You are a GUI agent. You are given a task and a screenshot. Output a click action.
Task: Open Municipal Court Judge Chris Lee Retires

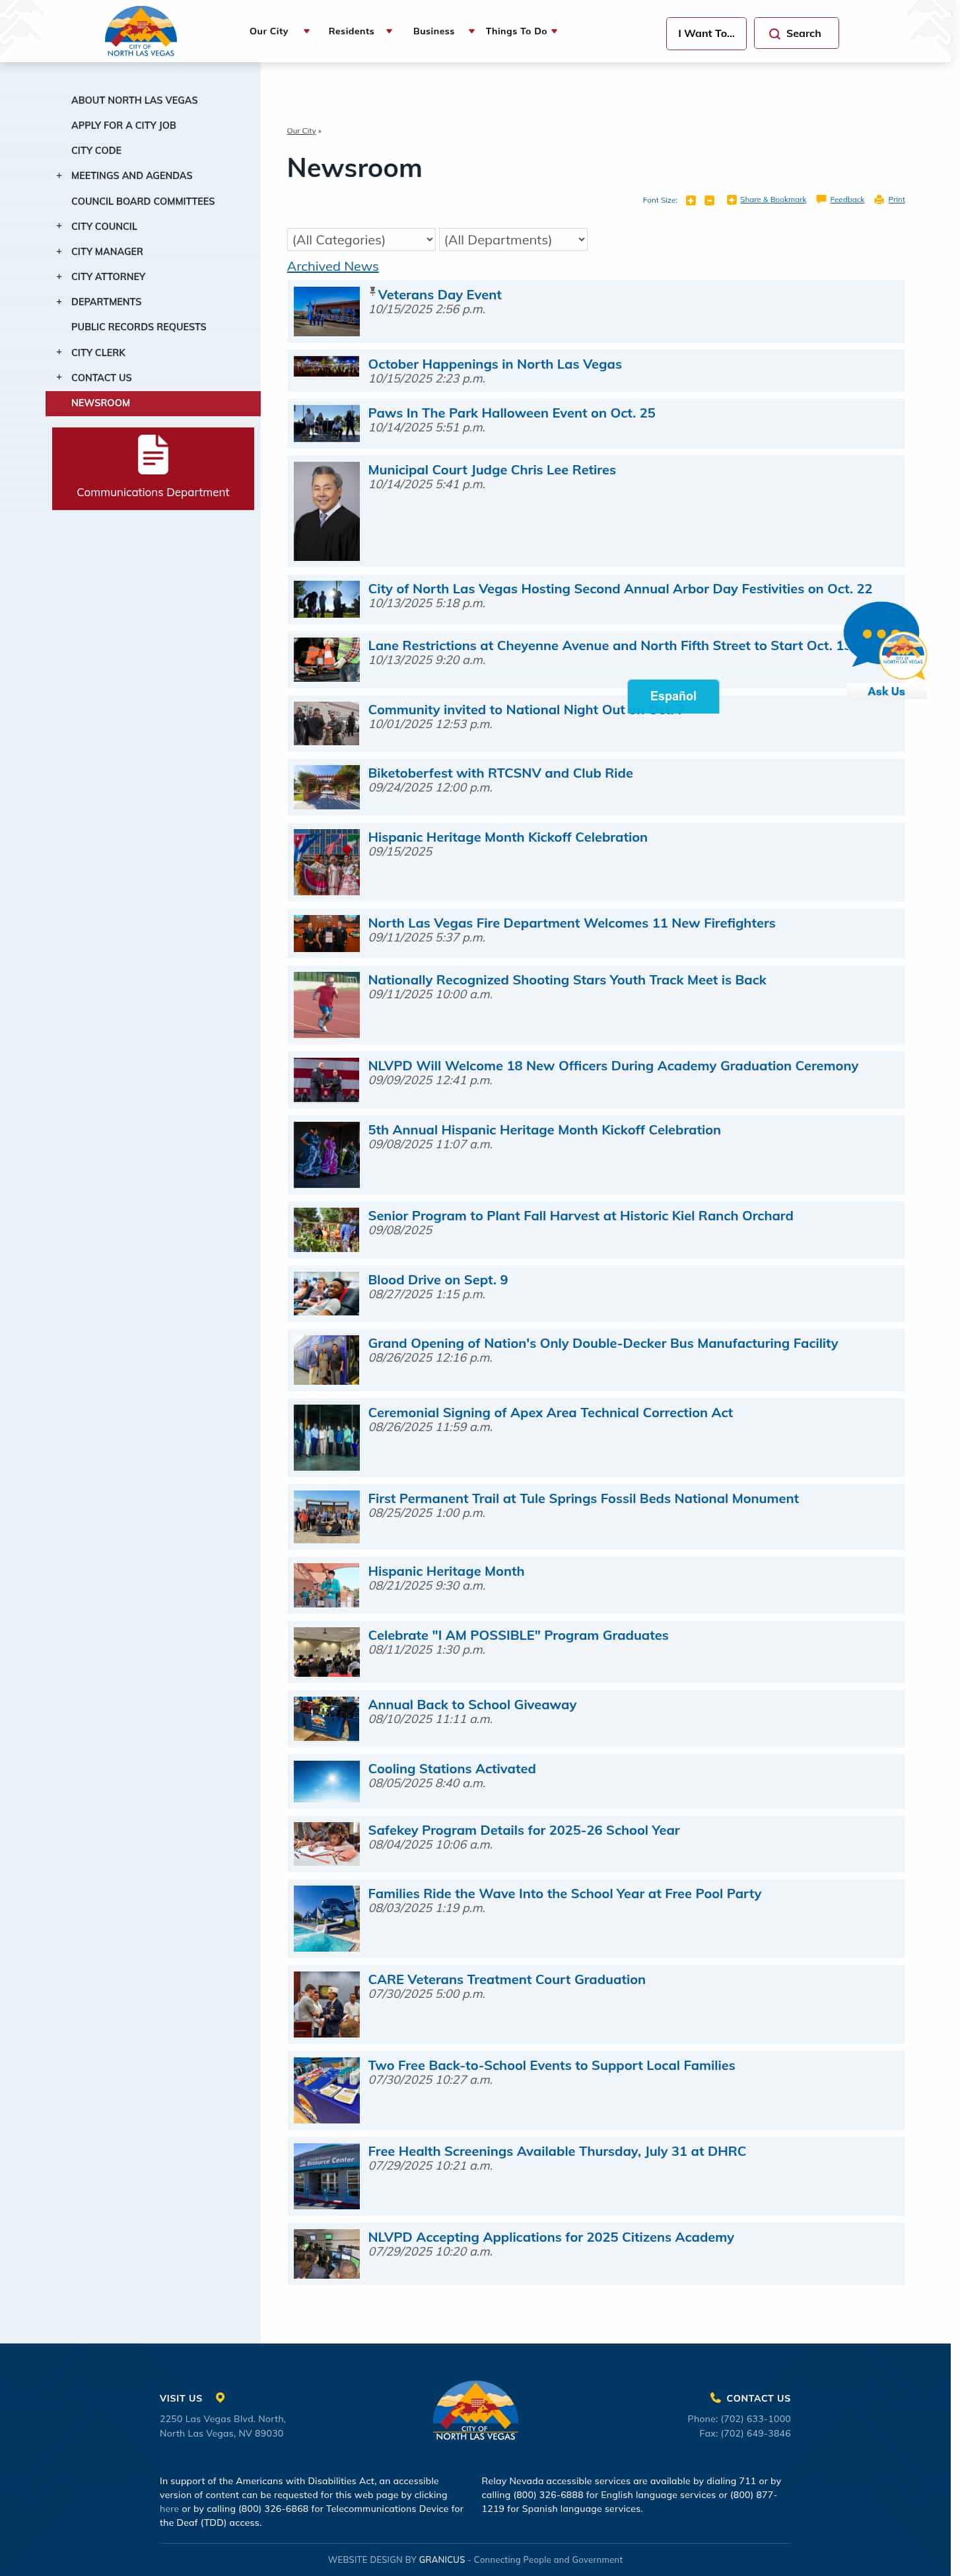pyautogui.click(x=491, y=470)
